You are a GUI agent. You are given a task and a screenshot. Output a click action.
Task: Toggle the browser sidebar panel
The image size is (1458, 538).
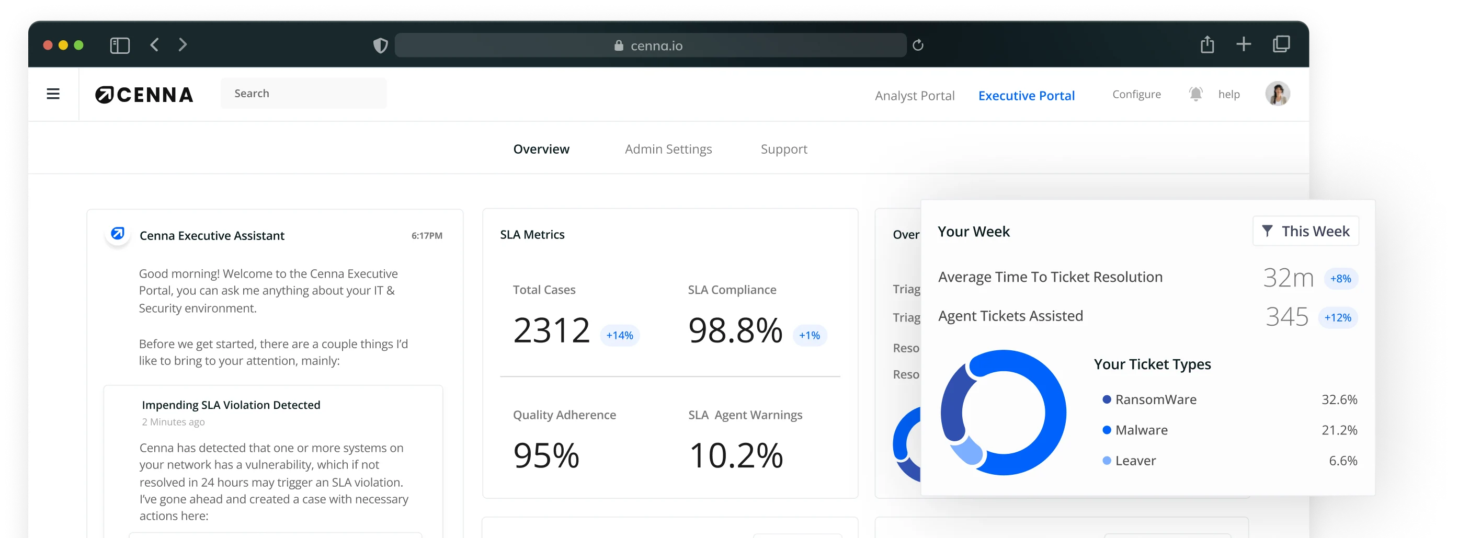(119, 44)
